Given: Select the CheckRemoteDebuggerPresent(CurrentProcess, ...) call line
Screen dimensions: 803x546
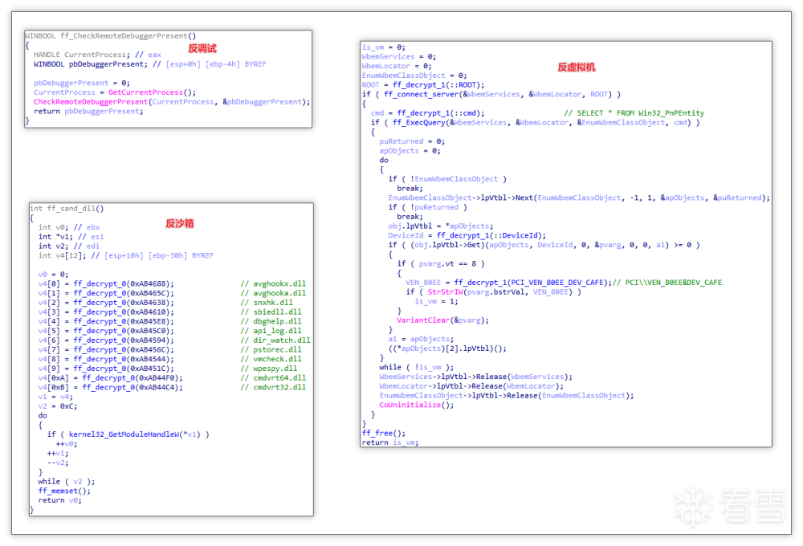Looking at the screenshot, I should [x=172, y=102].
